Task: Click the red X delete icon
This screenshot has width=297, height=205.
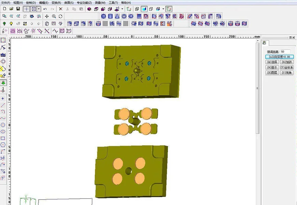Action: coord(61,9)
